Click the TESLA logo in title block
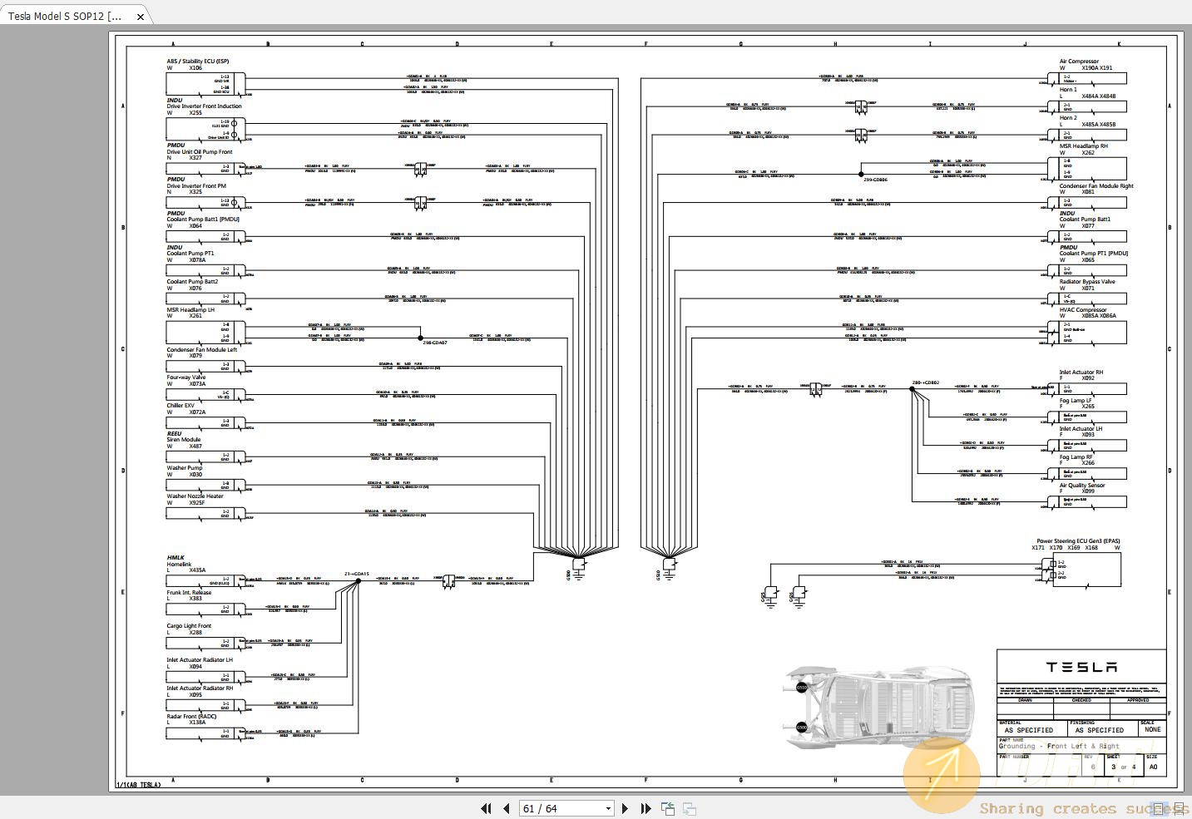This screenshot has width=1192, height=819. pyautogui.click(x=1081, y=667)
